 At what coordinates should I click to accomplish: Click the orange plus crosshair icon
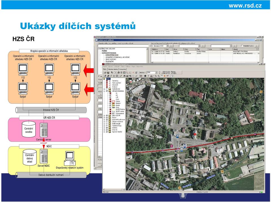click(x=165, y=76)
